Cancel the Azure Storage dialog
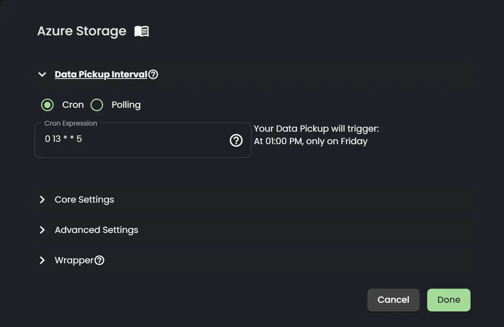This screenshot has width=504, height=327. pos(393,300)
